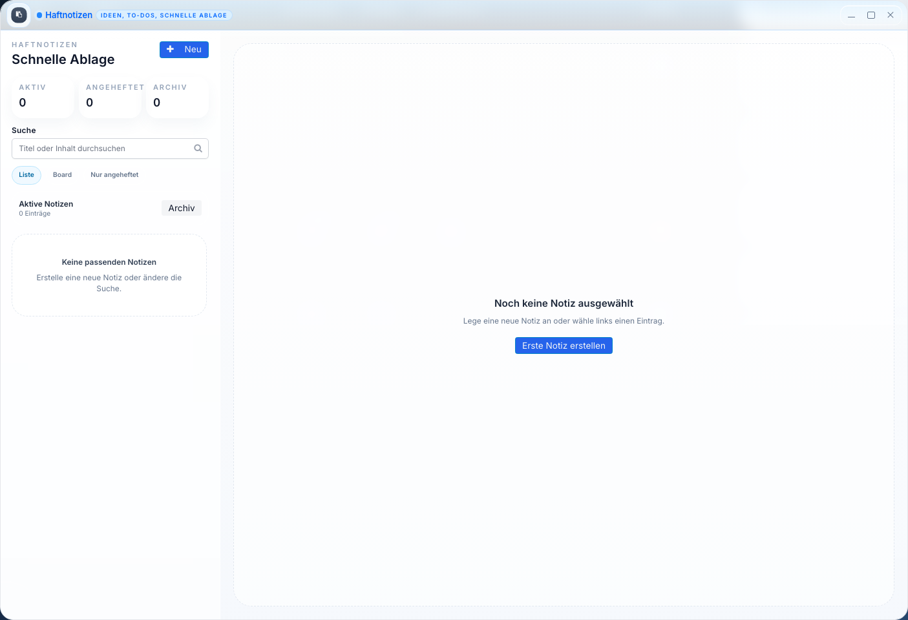Click the Haftnotizen title text in title bar
The height and width of the screenshot is (620, 908).
69,15
